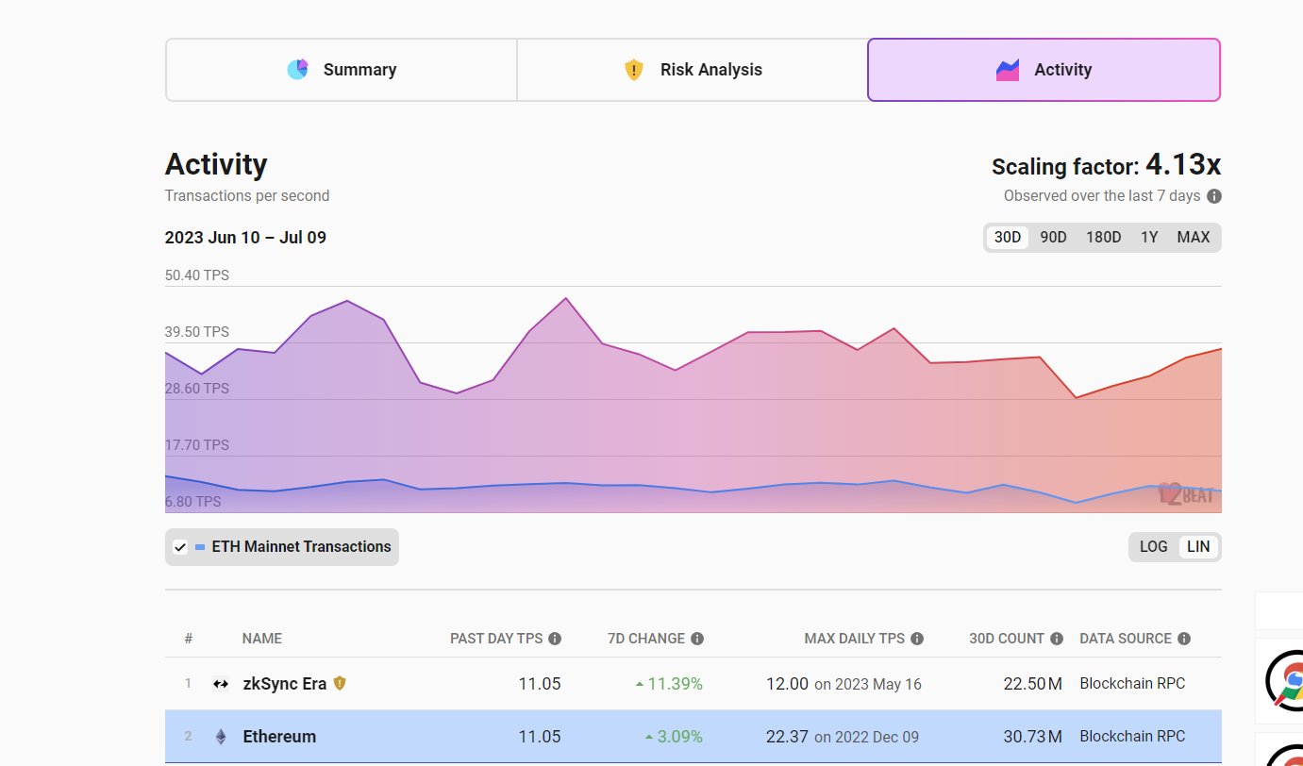Viewport: 1303px width, 766px height.
Task: Open the Risk Analysis tab
Action: coord(692,69)
